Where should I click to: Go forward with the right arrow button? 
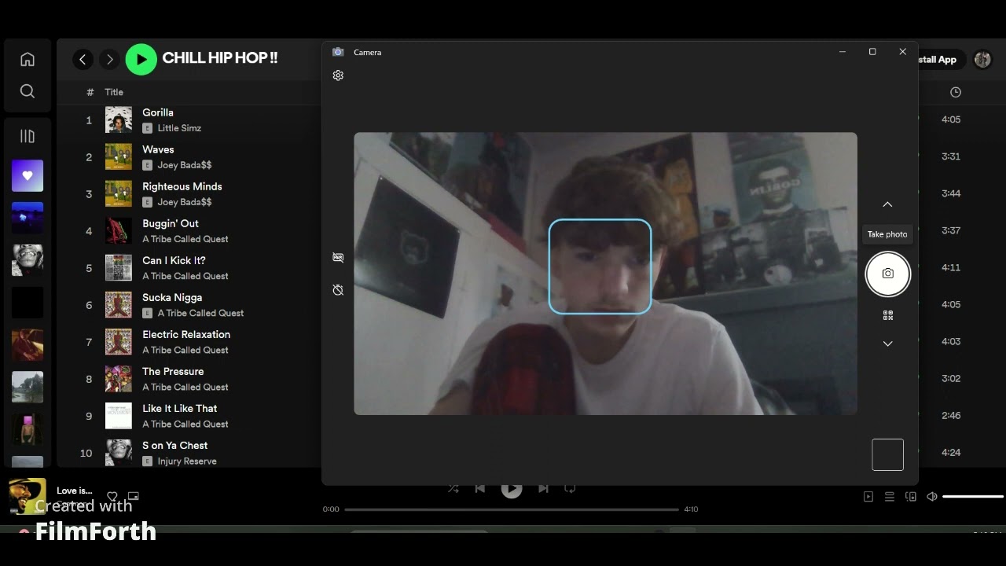110,59
